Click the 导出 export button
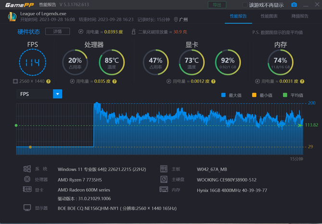The image size is (322, 224). 217,5
